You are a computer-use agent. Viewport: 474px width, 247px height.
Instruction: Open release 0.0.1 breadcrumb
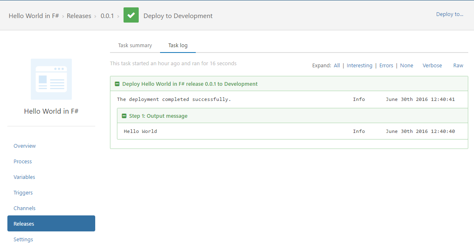click(x=107, y=16)
